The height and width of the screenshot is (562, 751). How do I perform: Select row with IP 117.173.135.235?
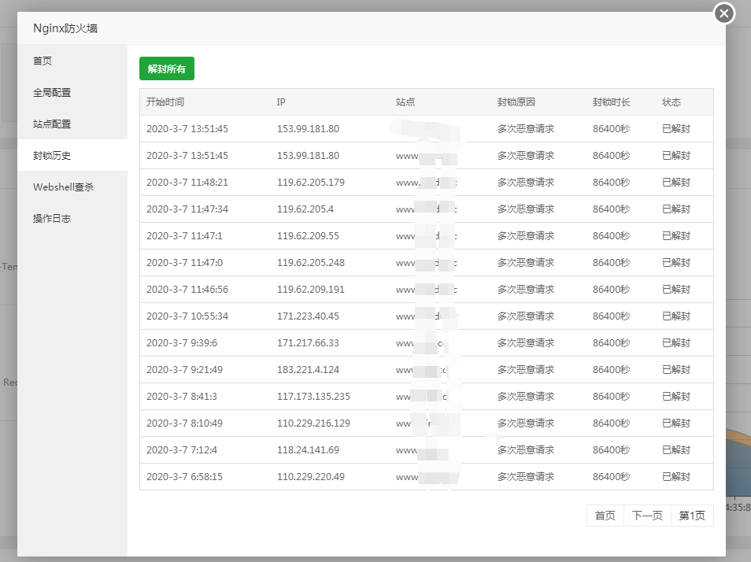tap(313, 397)
